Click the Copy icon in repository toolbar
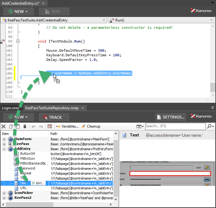The image size is (216, 208). [11, 126]
